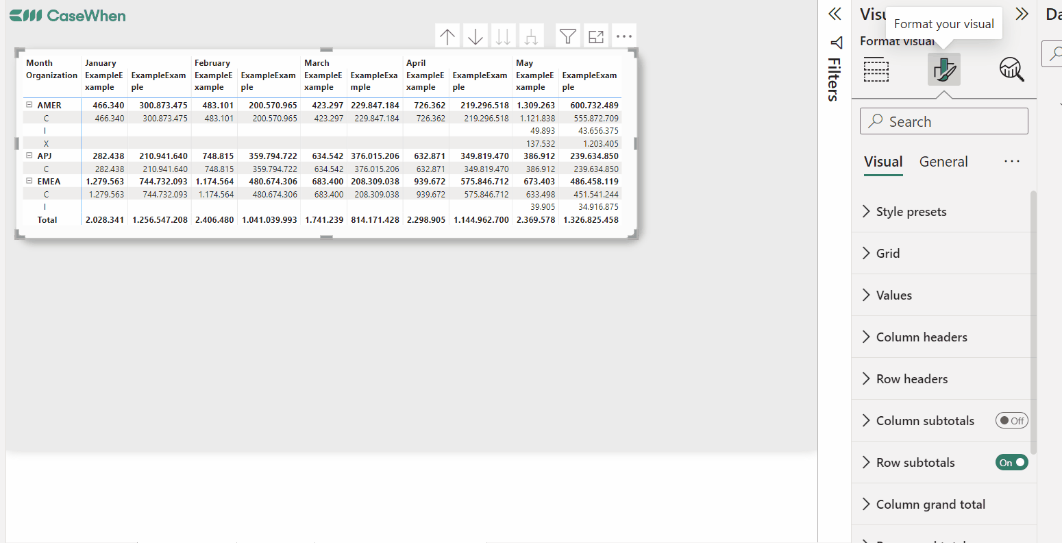This screenshot has width=1062, height=543.
Task: Select the Visual tab in format pane
Action: coord(882,162)
